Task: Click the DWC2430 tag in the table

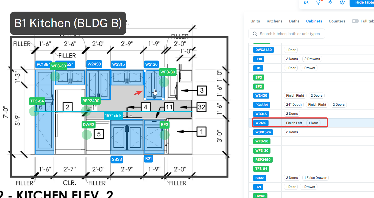Action: point(263,50)
